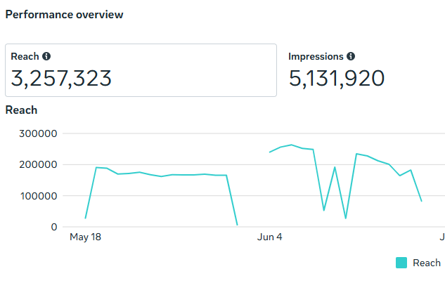
Task: Click the Impressions info icon
Action: pos(351,56)
